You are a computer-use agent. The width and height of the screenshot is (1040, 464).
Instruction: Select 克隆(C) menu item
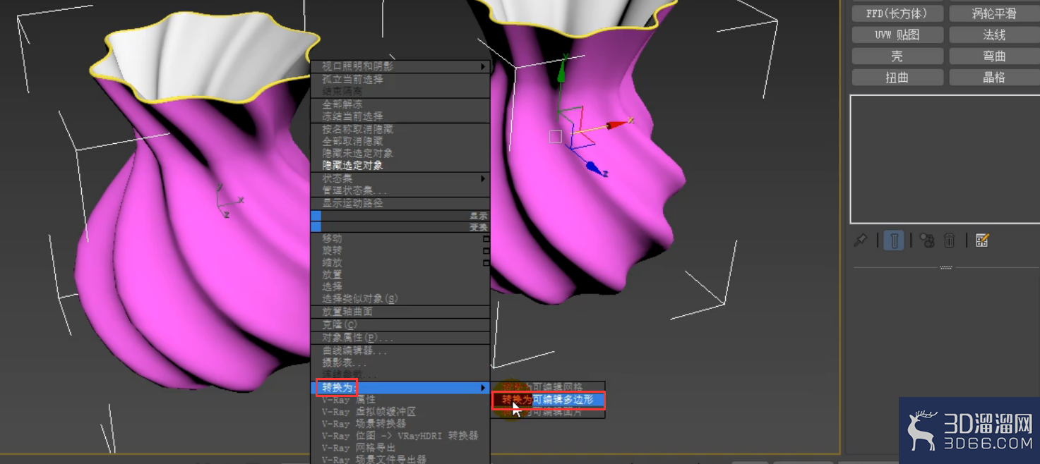coord(400,325)
